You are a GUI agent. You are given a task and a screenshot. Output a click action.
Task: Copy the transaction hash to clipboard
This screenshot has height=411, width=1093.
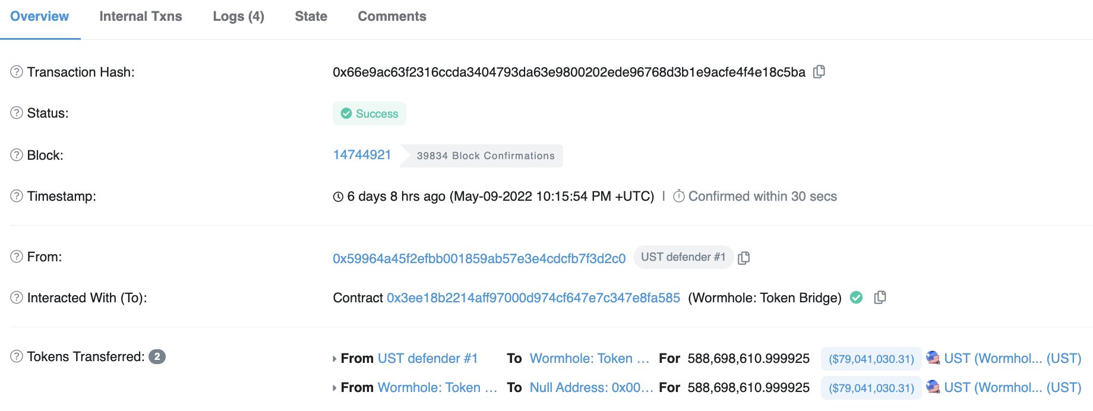(819, 72)
